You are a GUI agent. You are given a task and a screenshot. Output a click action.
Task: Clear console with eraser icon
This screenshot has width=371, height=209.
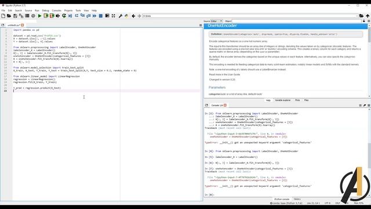365,105
